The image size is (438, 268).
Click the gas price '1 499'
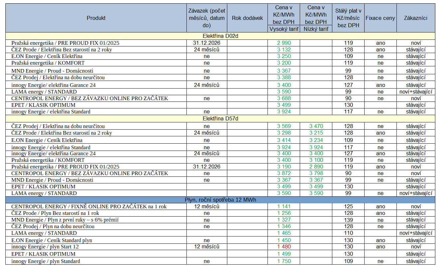pyautogui.click(x=284, y=254)
